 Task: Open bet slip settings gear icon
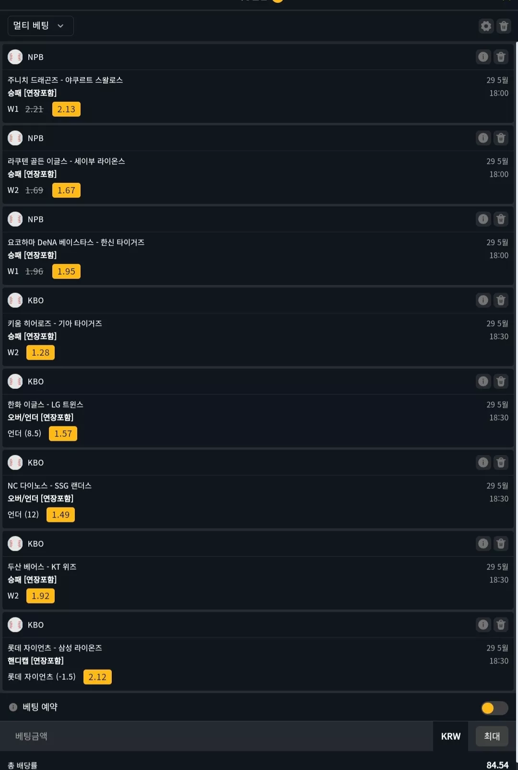[x=486, y=26]
